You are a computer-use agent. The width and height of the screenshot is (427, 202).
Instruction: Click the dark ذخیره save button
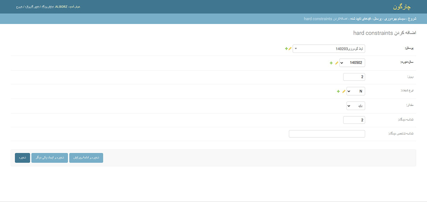[22, 158]
